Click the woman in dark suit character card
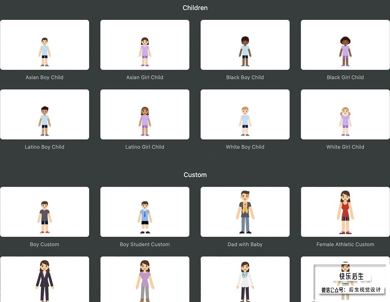Screen dimensions: 390x302 pos(45,279)
